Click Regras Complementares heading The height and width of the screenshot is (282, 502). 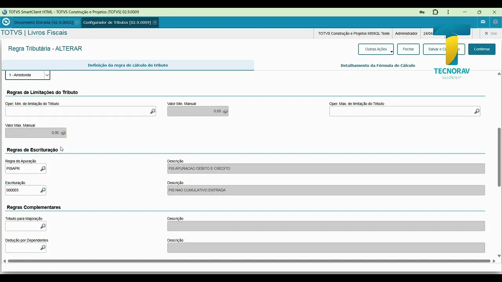[x=34, y=207]
